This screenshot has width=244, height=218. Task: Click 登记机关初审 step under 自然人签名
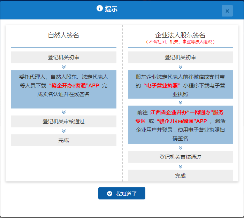[x=64, y=57]
